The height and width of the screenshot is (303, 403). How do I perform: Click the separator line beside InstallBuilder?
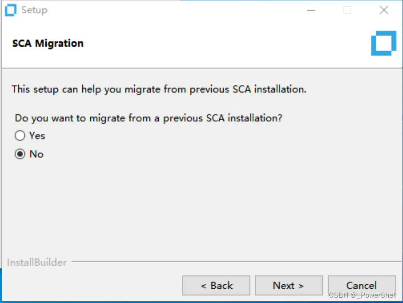pyautogui.click(x=231, y=262)
